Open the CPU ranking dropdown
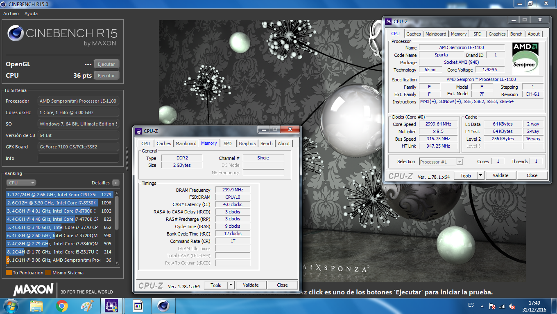The width and height of the screenshot is (557, 314). (x=21, y=183)
